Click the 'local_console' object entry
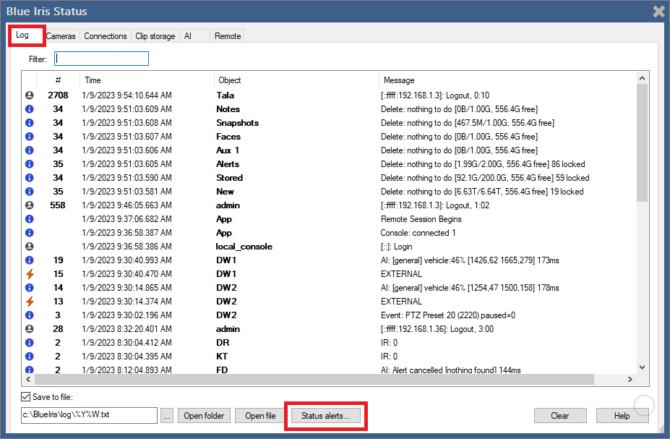 pos(244,247)
